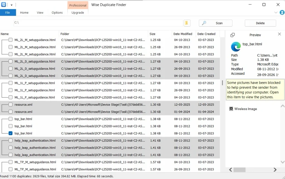Viewport: 285px width, 179px height.
Task: Switch to the Home tab
Action: click(x=24, y=13)
